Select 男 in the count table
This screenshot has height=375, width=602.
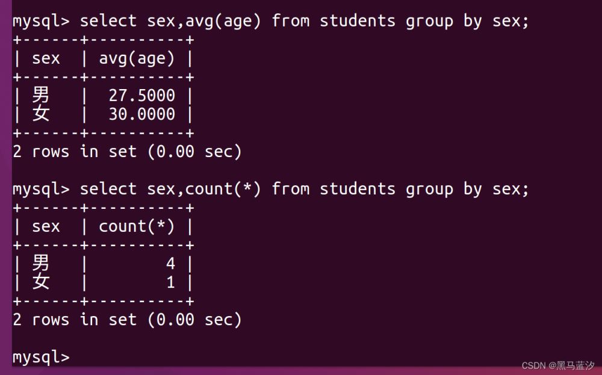[x=41, y=263]
